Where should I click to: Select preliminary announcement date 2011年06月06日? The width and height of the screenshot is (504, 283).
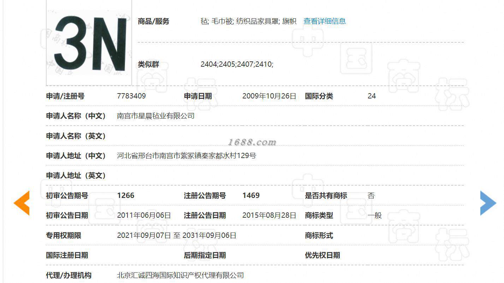coord(144,215)
